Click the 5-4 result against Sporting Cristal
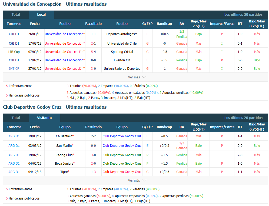Image resolution: width=269 pixels, height=206 pixels. (94, 52)
